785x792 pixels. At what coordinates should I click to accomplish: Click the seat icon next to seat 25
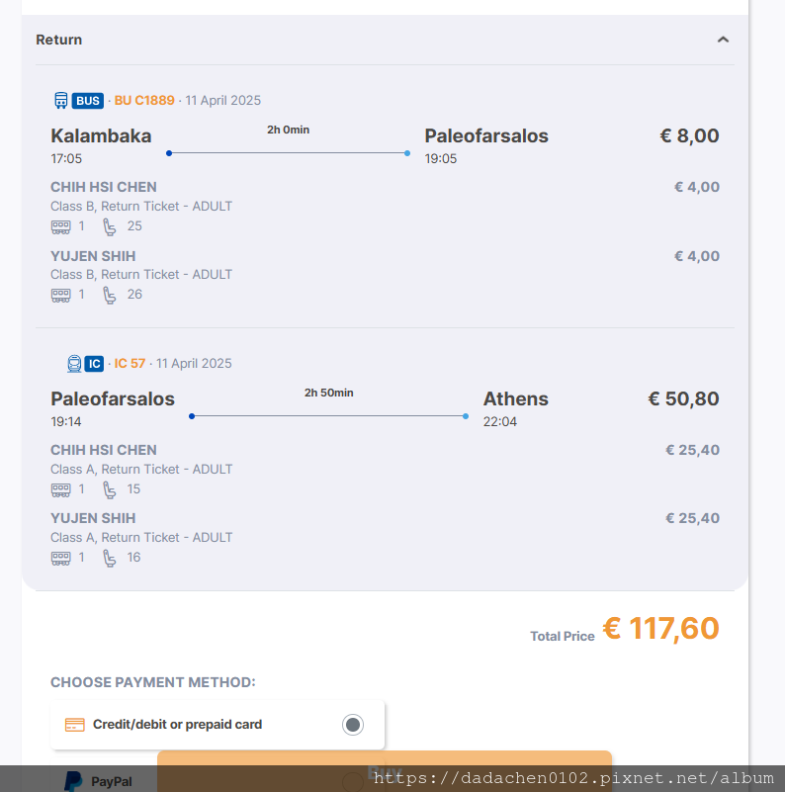109,226
